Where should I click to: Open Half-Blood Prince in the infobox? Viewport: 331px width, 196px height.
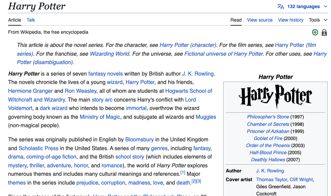[268, 153]
